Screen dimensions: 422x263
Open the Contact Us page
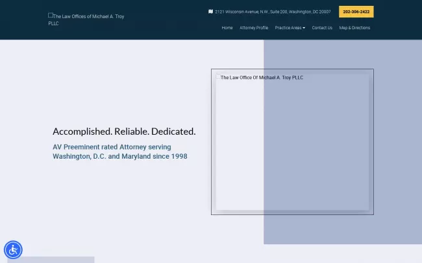pos(321,28)
